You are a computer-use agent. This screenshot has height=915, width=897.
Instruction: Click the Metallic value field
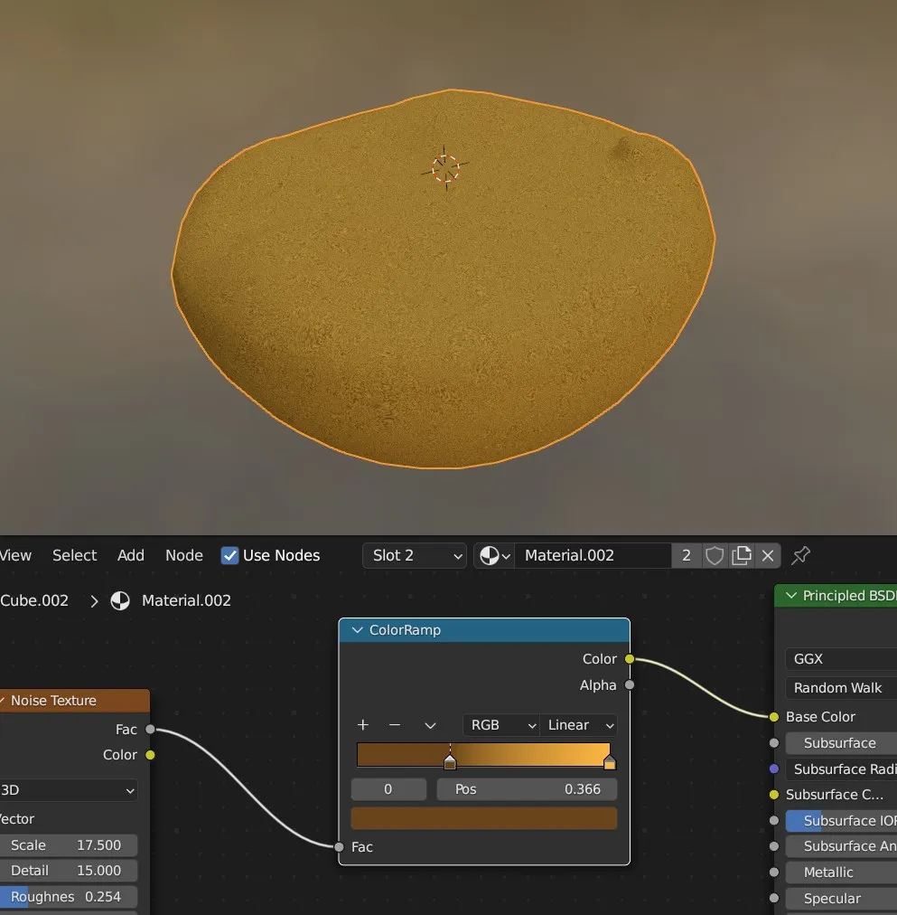841,873
